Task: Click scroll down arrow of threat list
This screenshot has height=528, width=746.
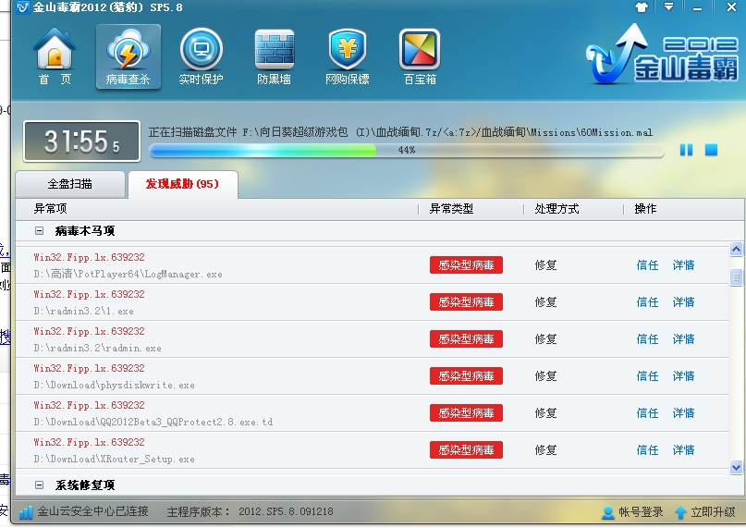Action: (x=736, y=468)
